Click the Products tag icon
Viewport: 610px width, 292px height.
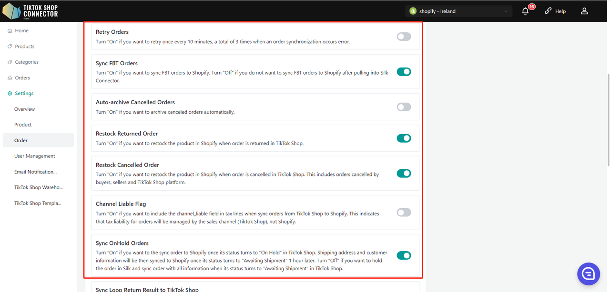[10, 47]
